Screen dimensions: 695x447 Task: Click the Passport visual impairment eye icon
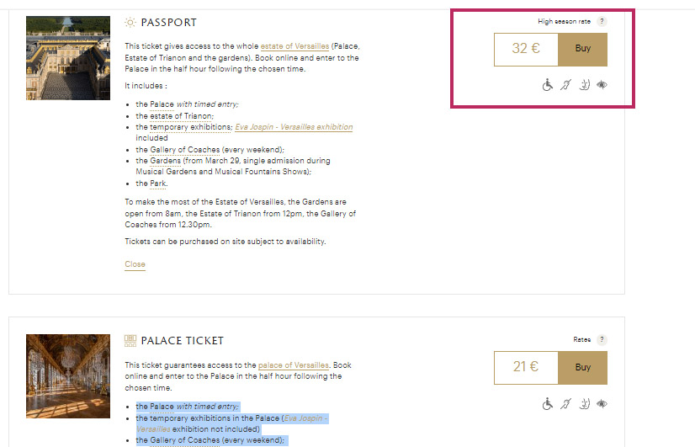tap(602, 84)
